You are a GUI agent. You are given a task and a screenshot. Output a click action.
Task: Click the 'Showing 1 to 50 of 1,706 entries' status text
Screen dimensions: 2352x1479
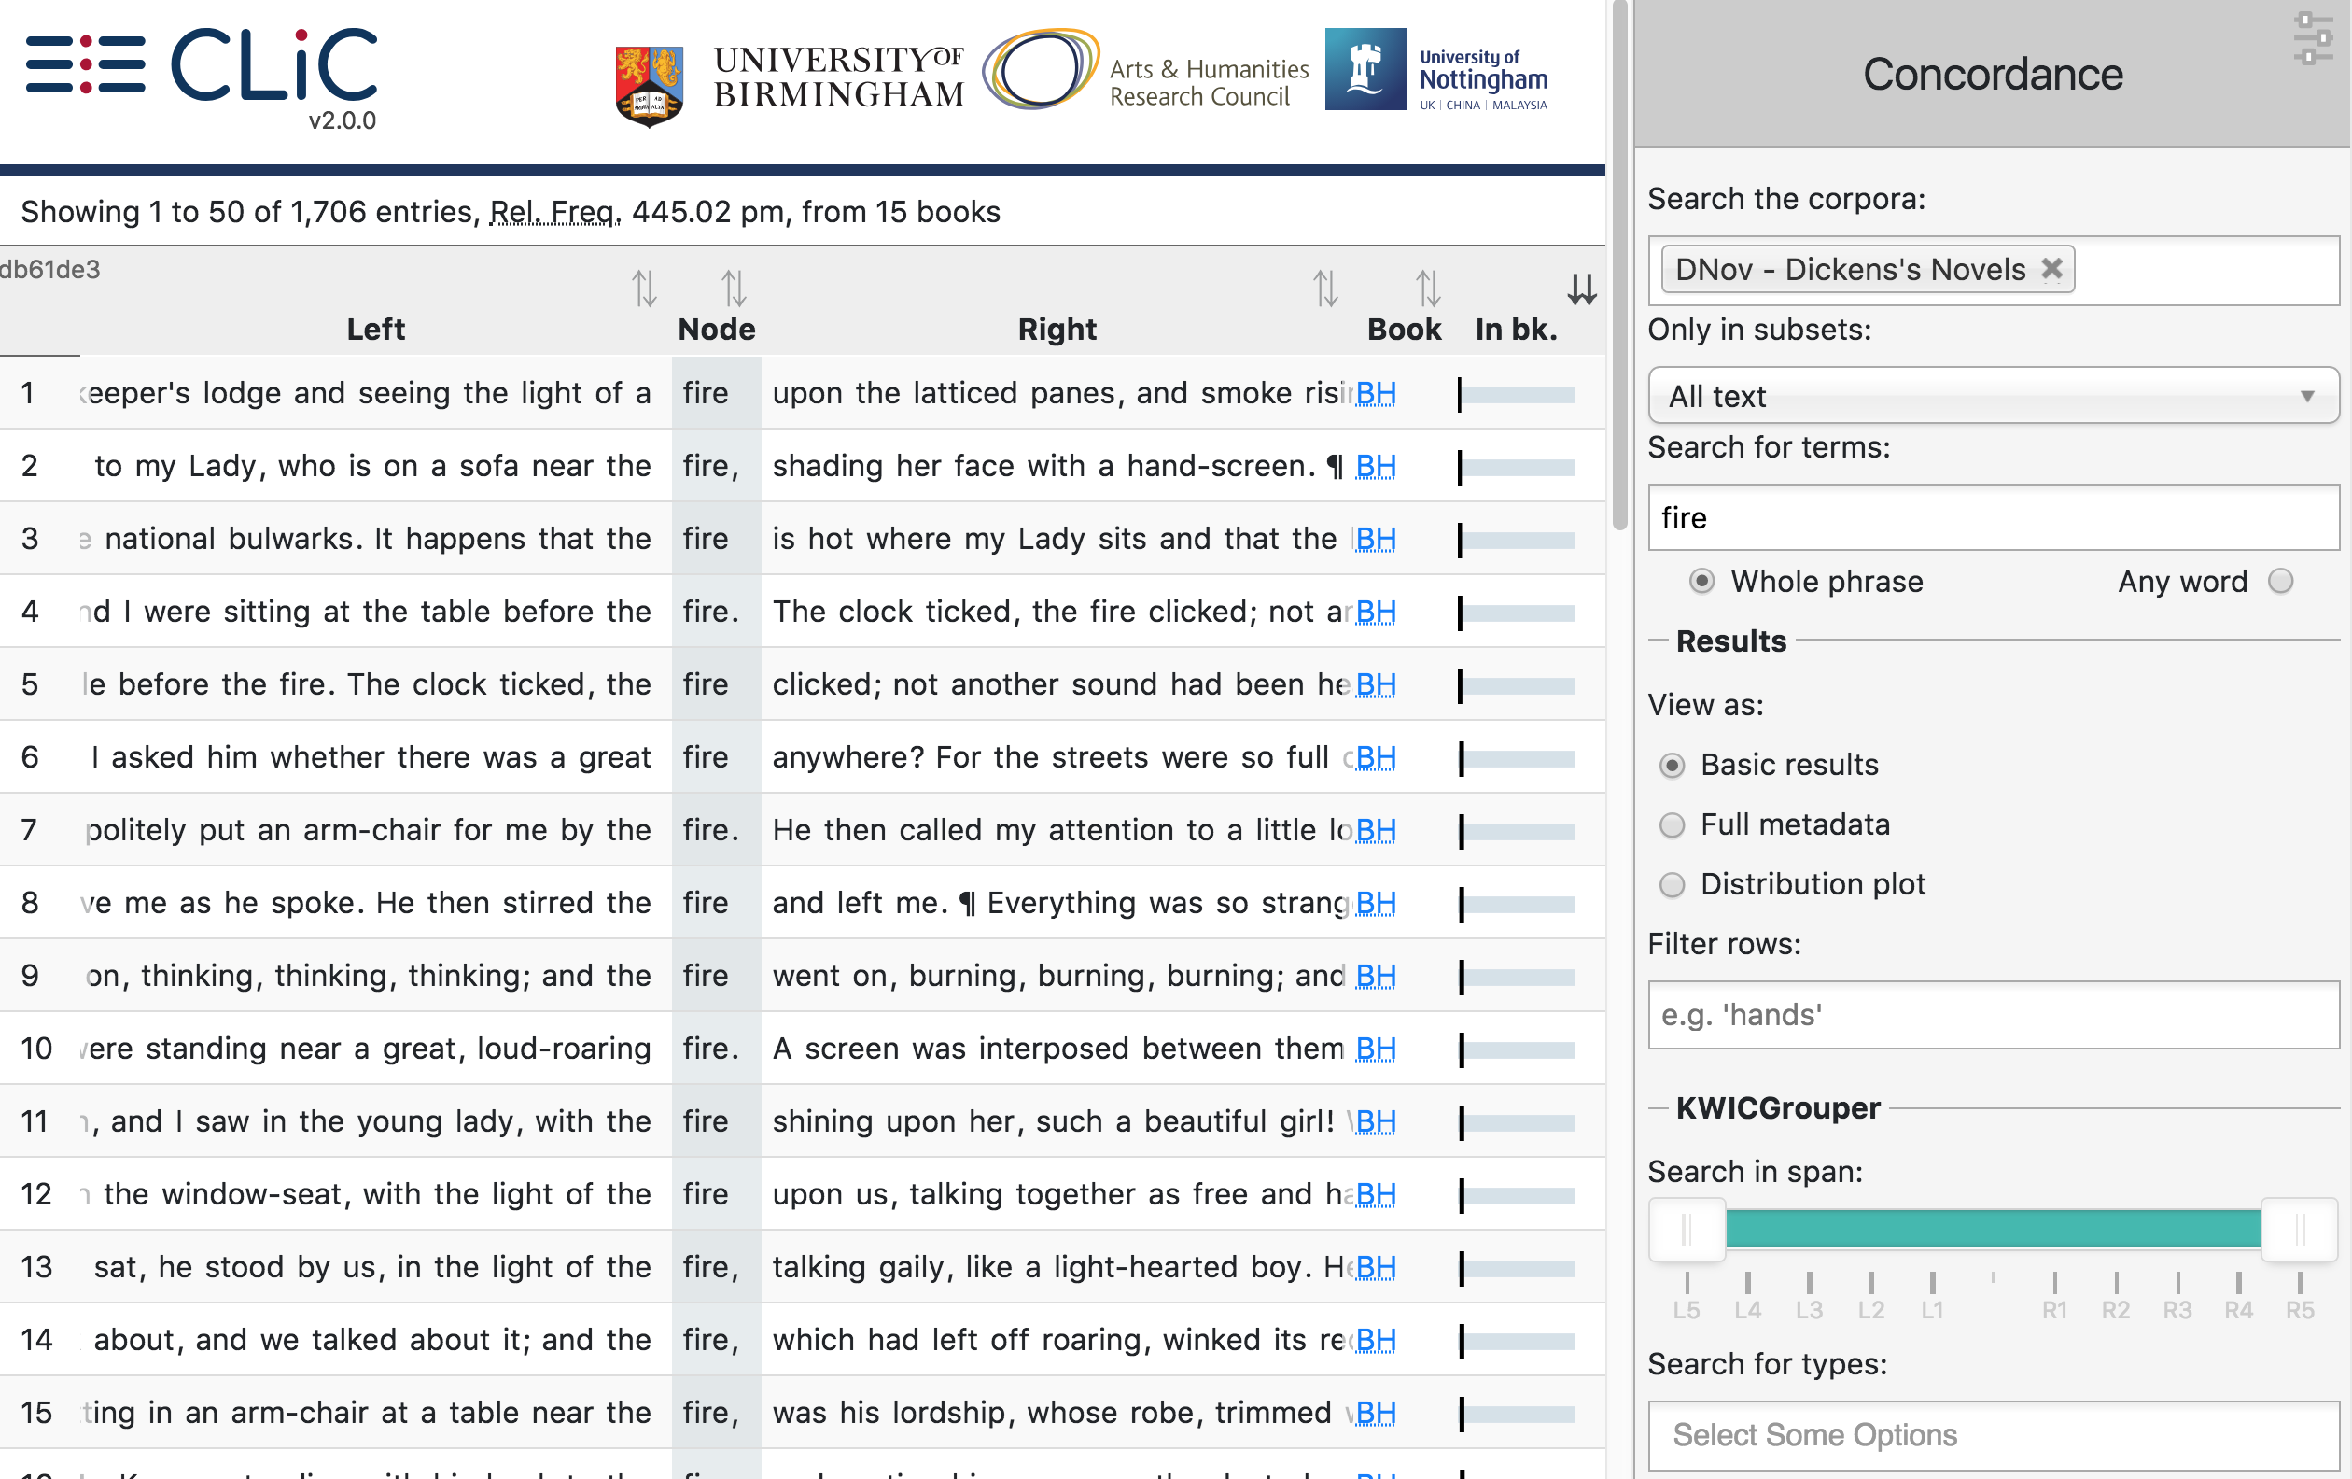tap(251, 212)
